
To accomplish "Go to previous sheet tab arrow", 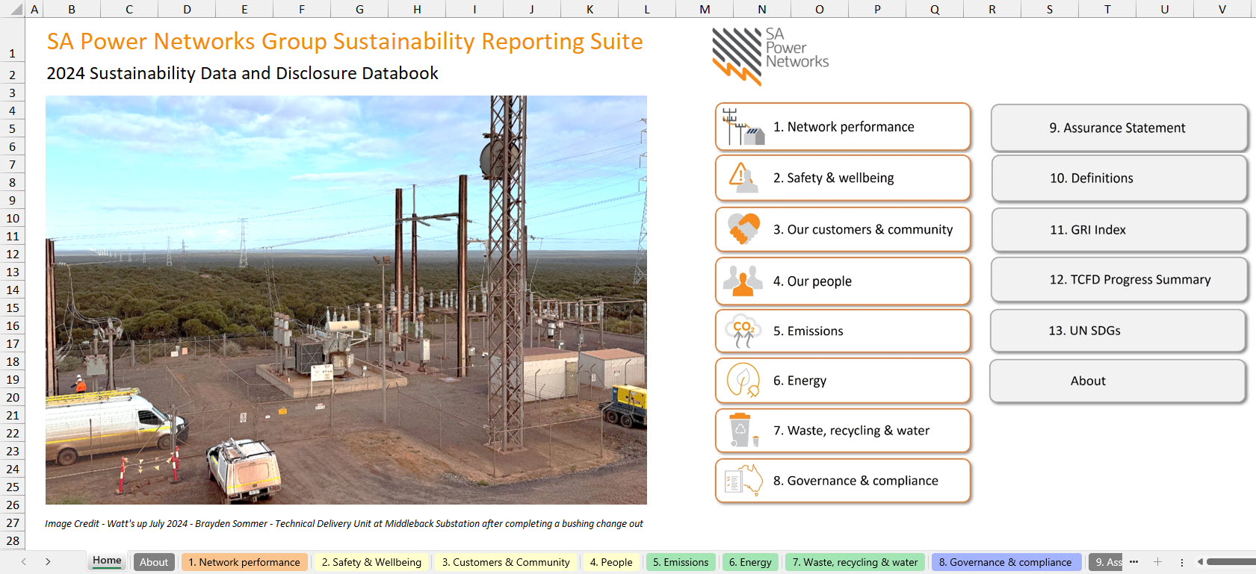I will coord(24,562).
